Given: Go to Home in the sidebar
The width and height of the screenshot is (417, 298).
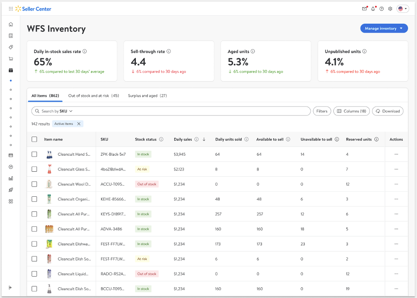Looking at the screenshot, I should [11, 24].
